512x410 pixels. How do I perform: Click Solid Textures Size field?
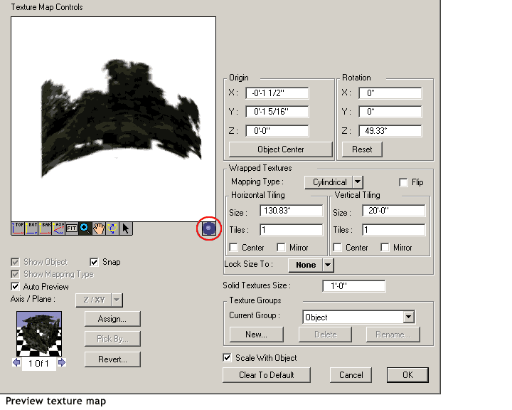(354, 285)
